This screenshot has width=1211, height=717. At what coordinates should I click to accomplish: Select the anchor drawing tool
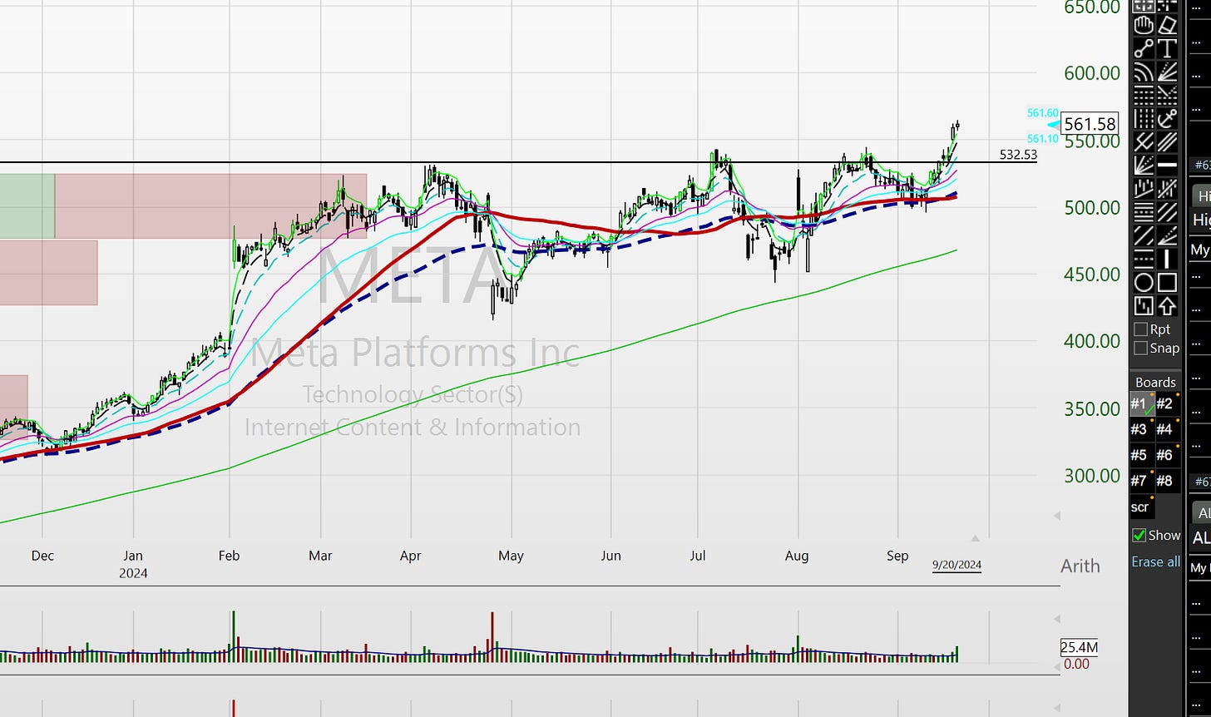[x=1167, y=119]
